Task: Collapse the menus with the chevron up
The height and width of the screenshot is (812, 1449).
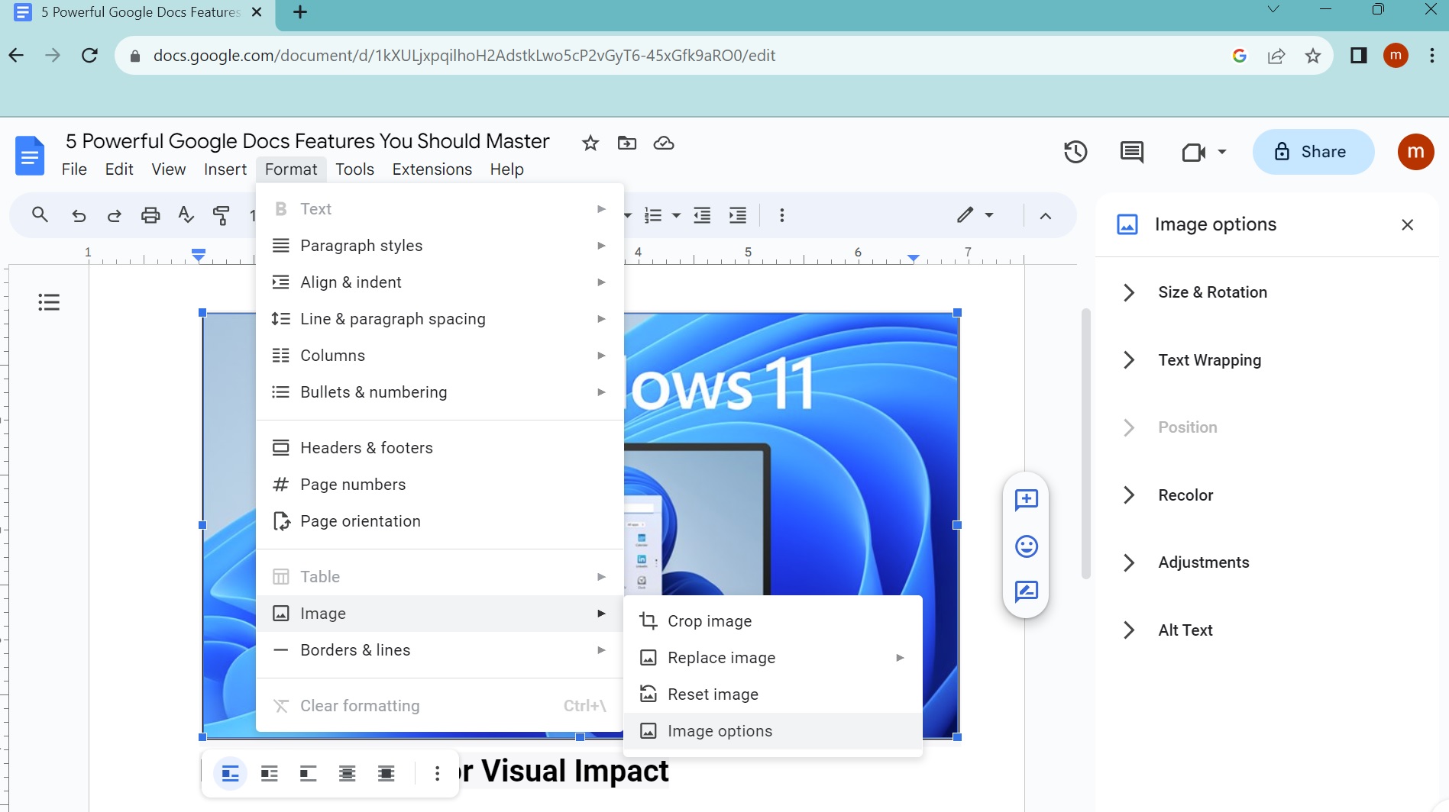Action: click(1046, 216)
